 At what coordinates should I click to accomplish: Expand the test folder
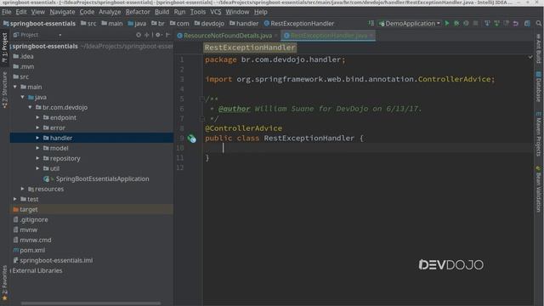click(x=15, y=199)
